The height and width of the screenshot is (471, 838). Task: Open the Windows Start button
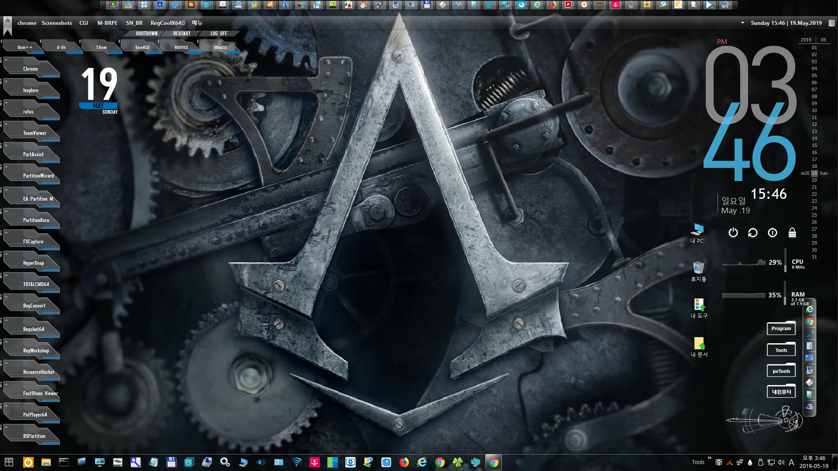point(9,462)
